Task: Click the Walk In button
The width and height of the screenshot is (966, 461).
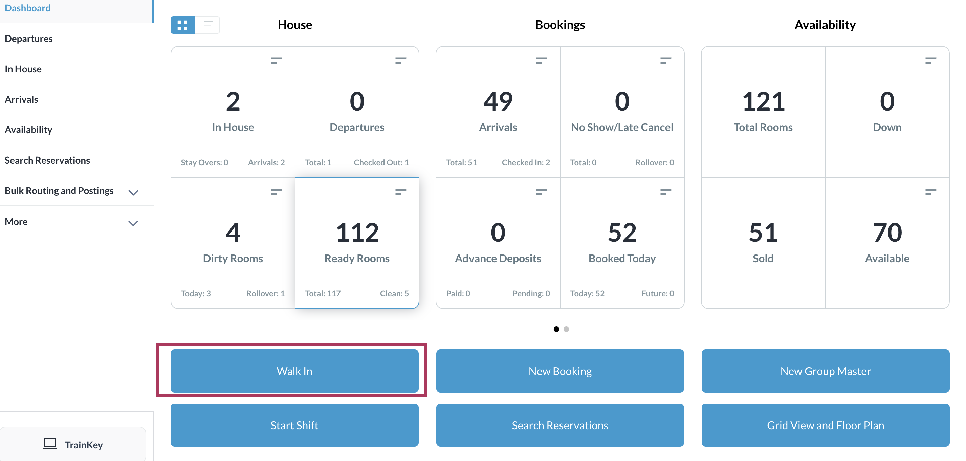Action: coord(294,371)
